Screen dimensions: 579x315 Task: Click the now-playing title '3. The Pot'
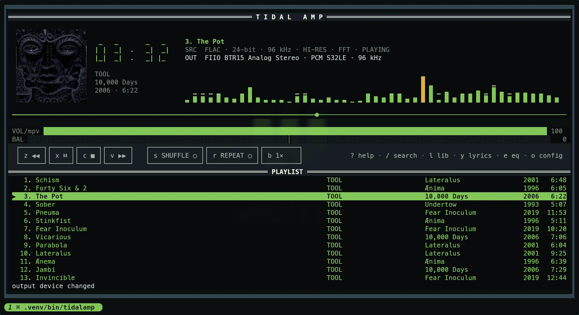[x=204, y=41]
